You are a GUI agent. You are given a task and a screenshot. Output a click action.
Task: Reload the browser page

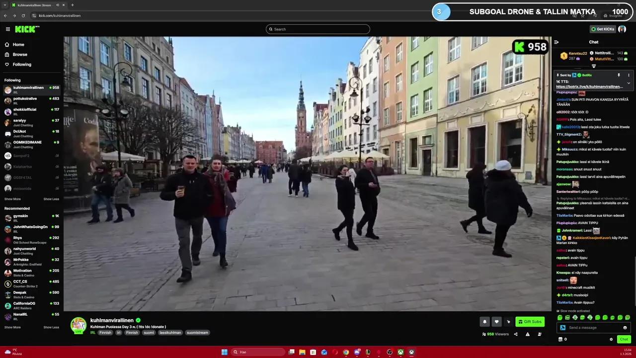click(23, 15)
